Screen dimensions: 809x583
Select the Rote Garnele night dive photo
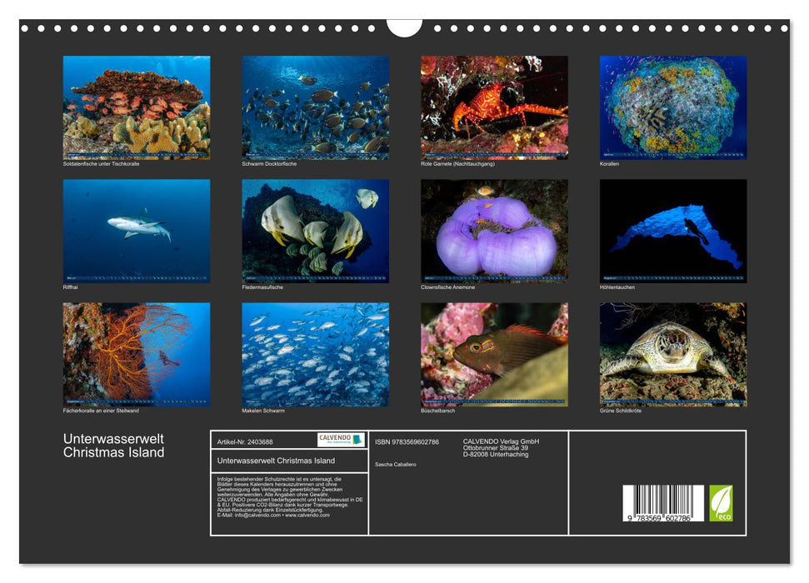coord(494,107)
